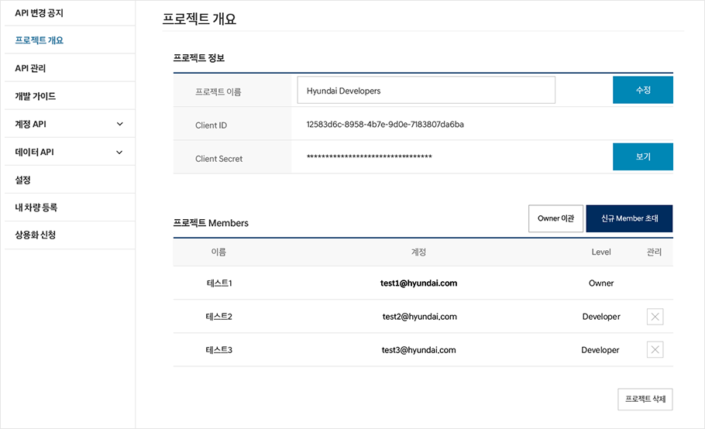Screen dimensions: 705x429
Task: Click the Client ID label
Action: (211, 125)
